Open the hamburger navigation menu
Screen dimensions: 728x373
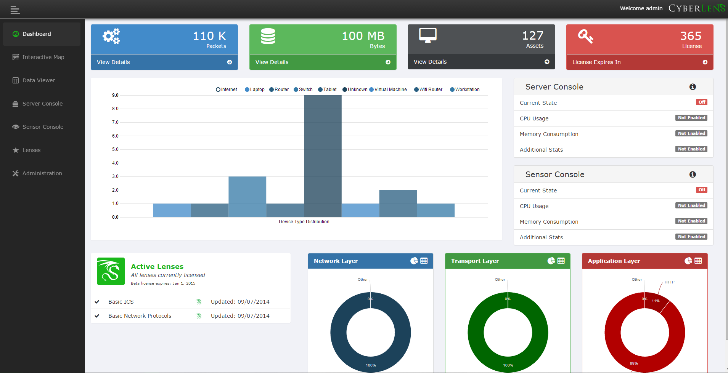tap(15, 10)
